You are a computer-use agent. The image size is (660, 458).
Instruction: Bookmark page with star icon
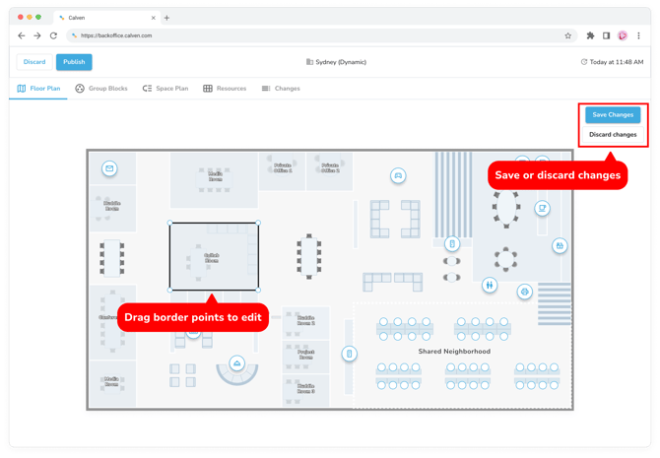click(x=567, y=35)
